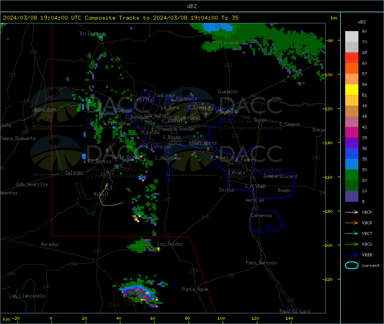Screen dimensions: 384x324
Task: Click the blue VBBB arrow in legend
Action: click(x=352, y=255)
